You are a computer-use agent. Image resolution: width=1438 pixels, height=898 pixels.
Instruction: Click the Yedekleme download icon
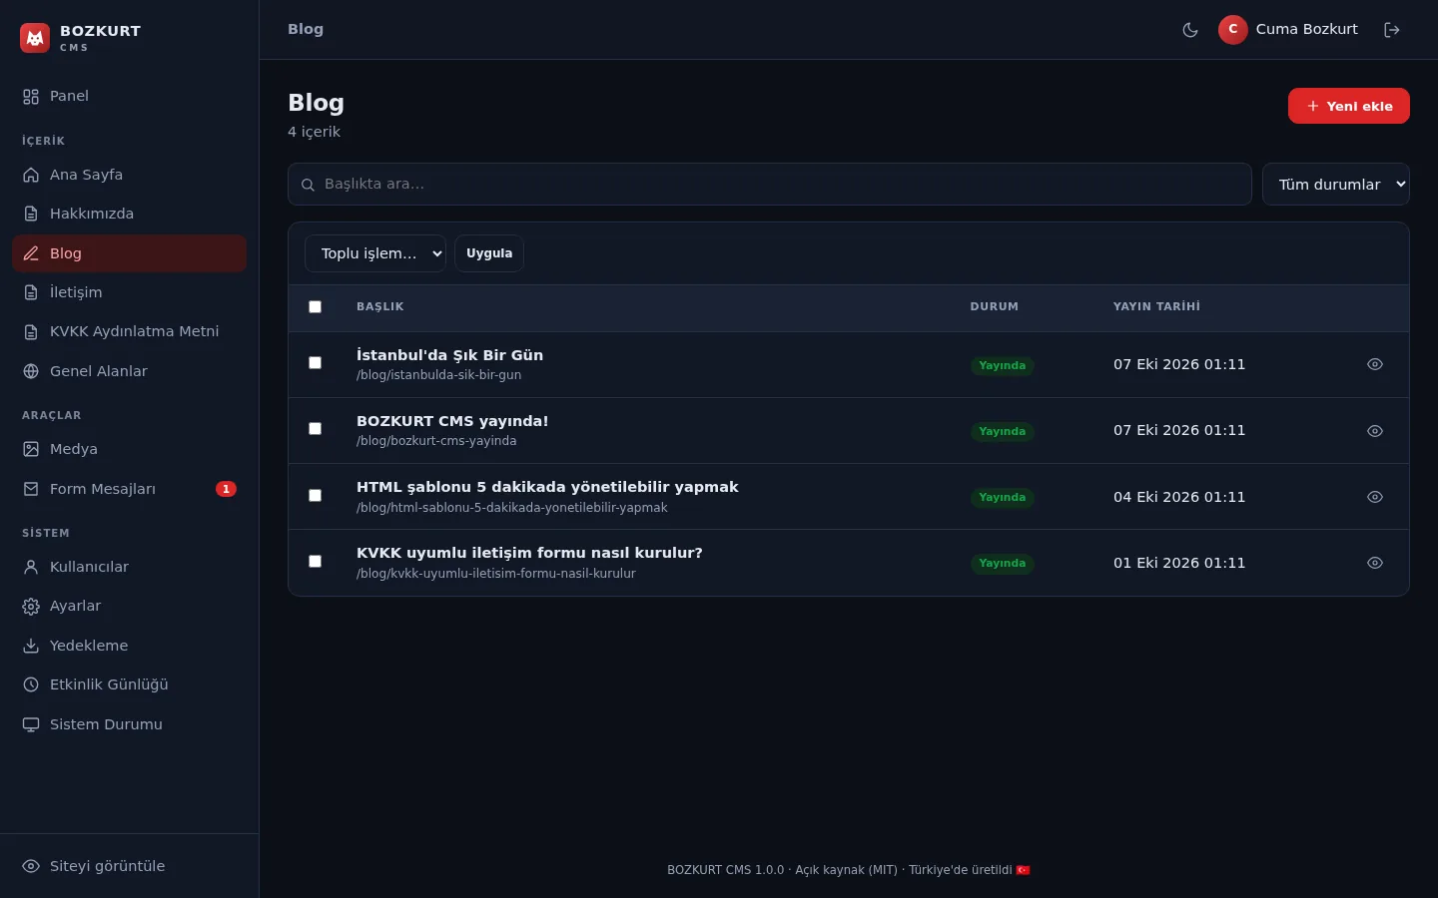(31, 646)
